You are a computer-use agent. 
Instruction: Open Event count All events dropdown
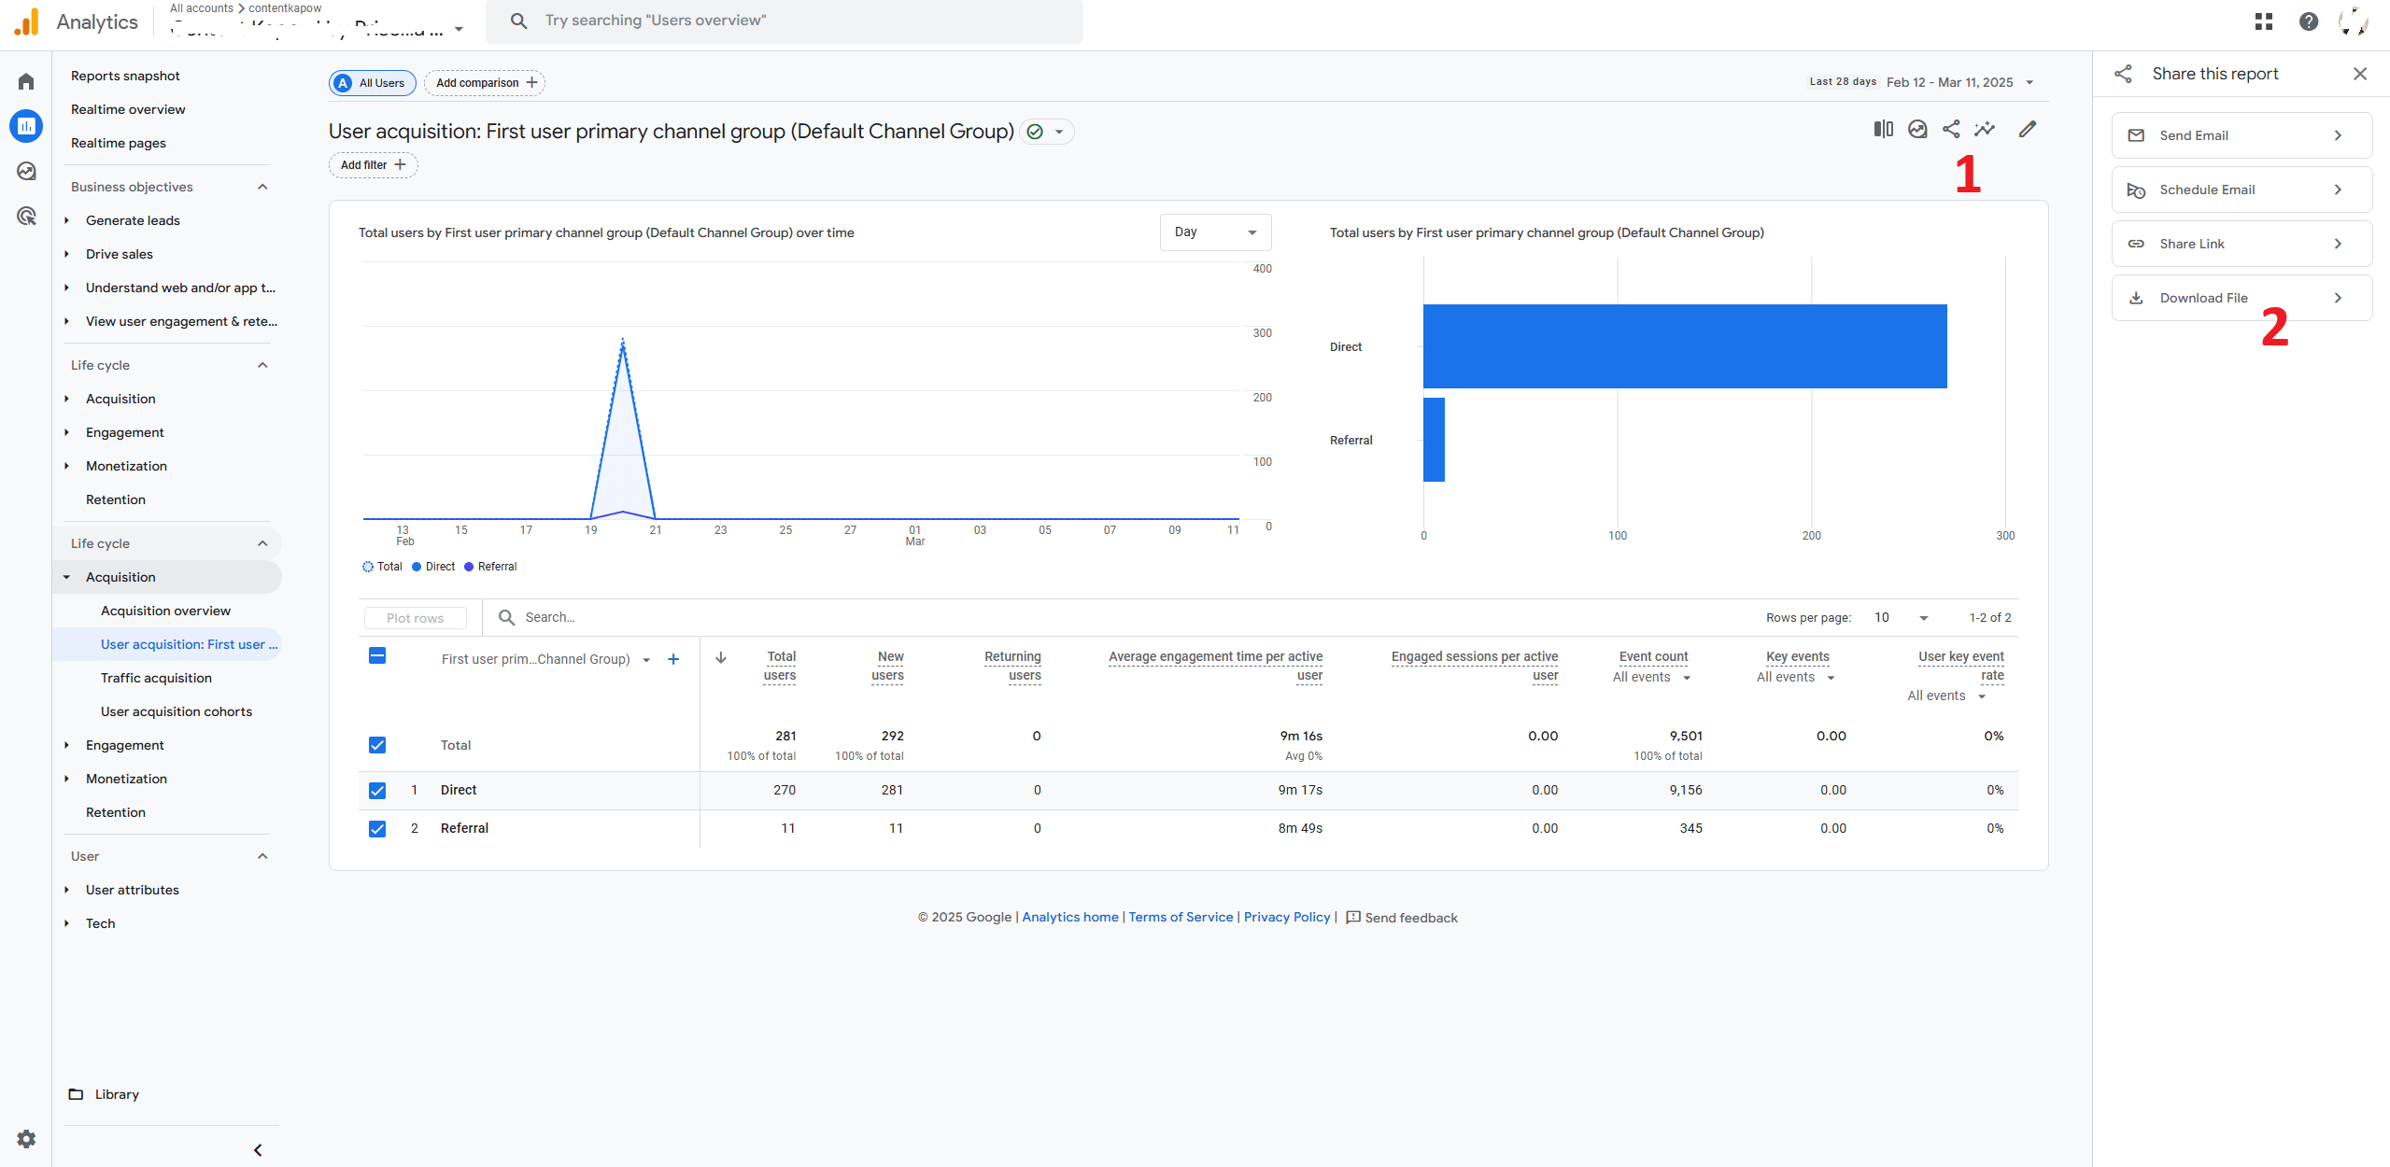(x=1651, y=678)
